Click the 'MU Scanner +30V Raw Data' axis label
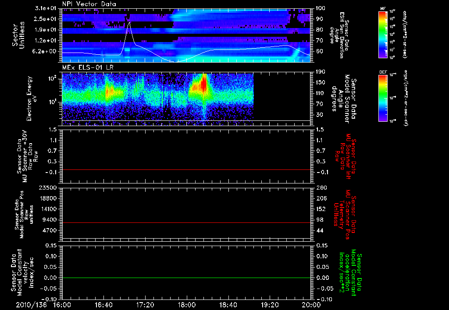 click(27, 156)
